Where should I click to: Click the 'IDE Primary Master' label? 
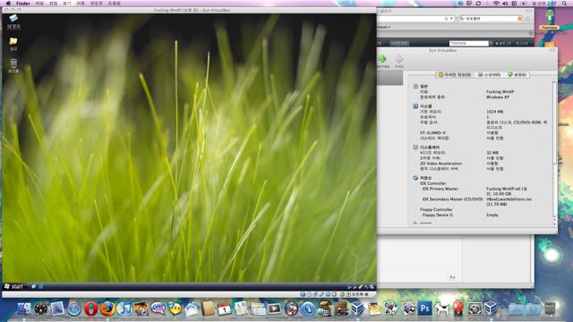(440, 189)
